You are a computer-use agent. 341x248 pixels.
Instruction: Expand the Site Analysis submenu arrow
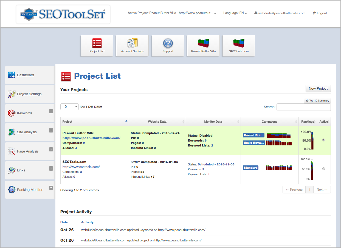[x=51, y=130]
